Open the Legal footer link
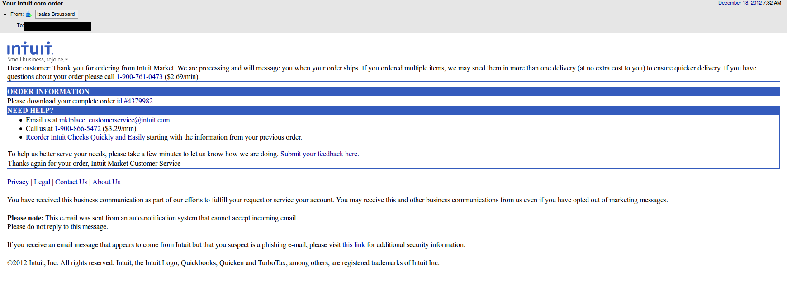Image resolution: width=787 pixels, height=281 pixels. (x=42, y=182)
